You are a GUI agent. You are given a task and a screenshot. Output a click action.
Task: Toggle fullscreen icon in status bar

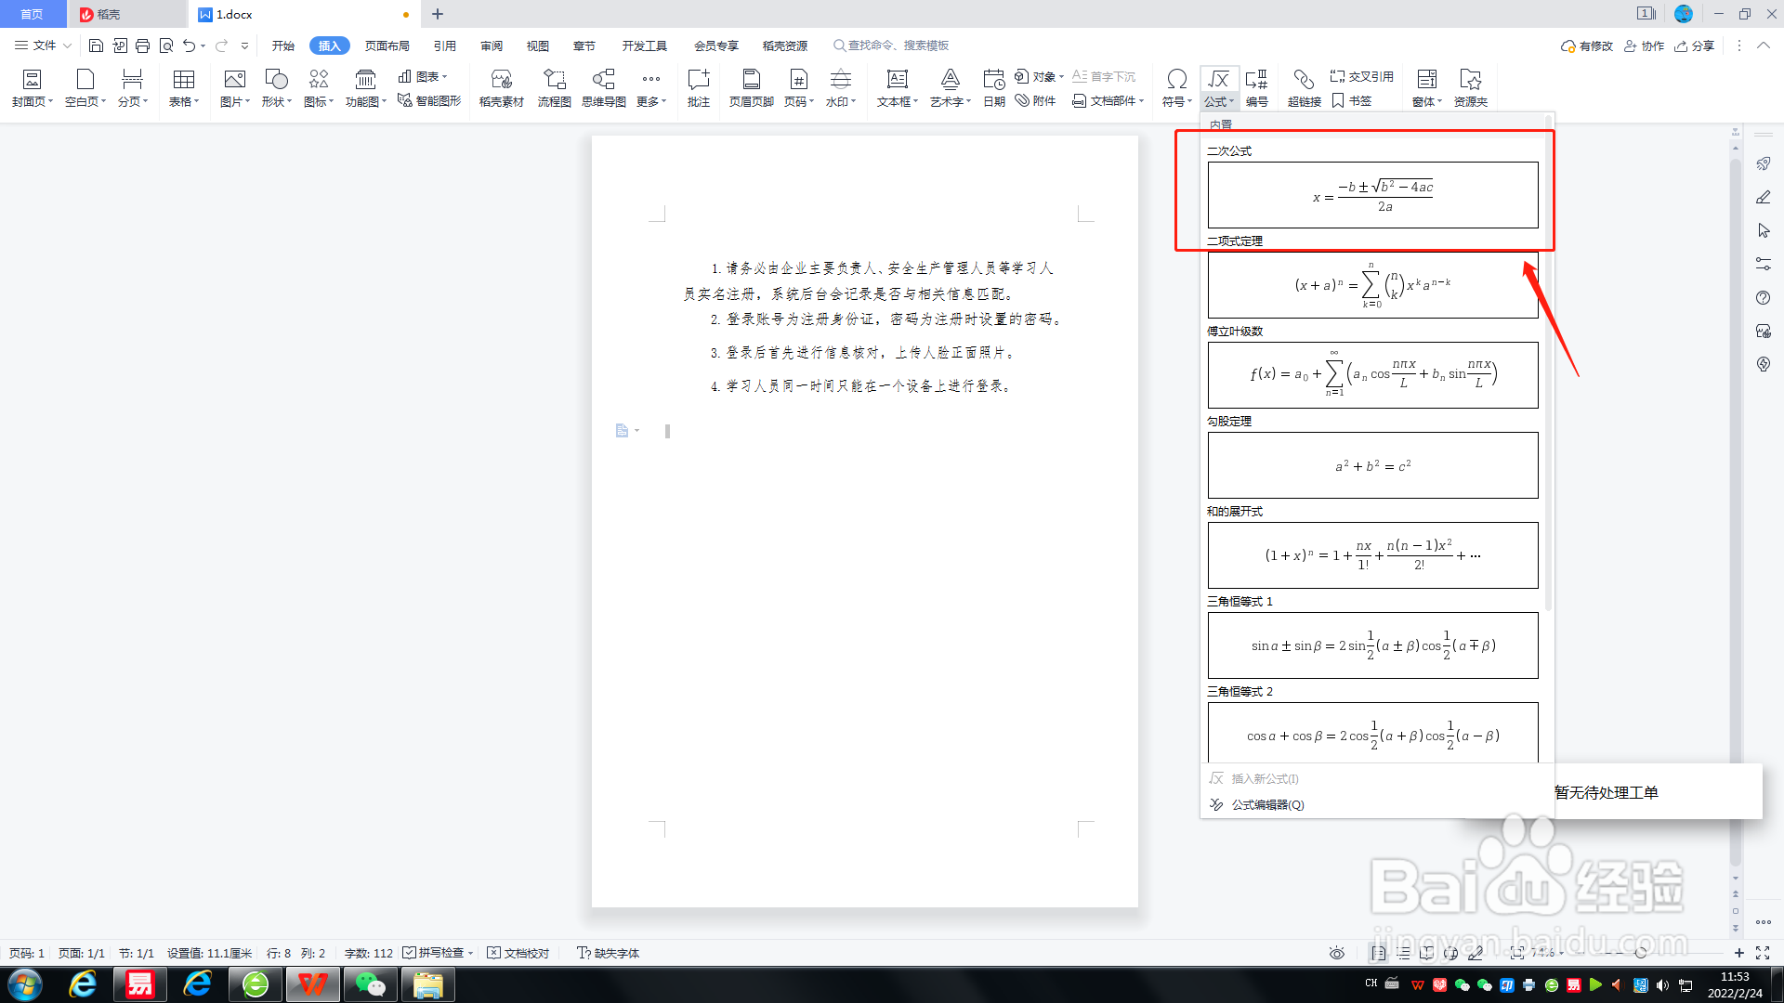coord(1763,953)
